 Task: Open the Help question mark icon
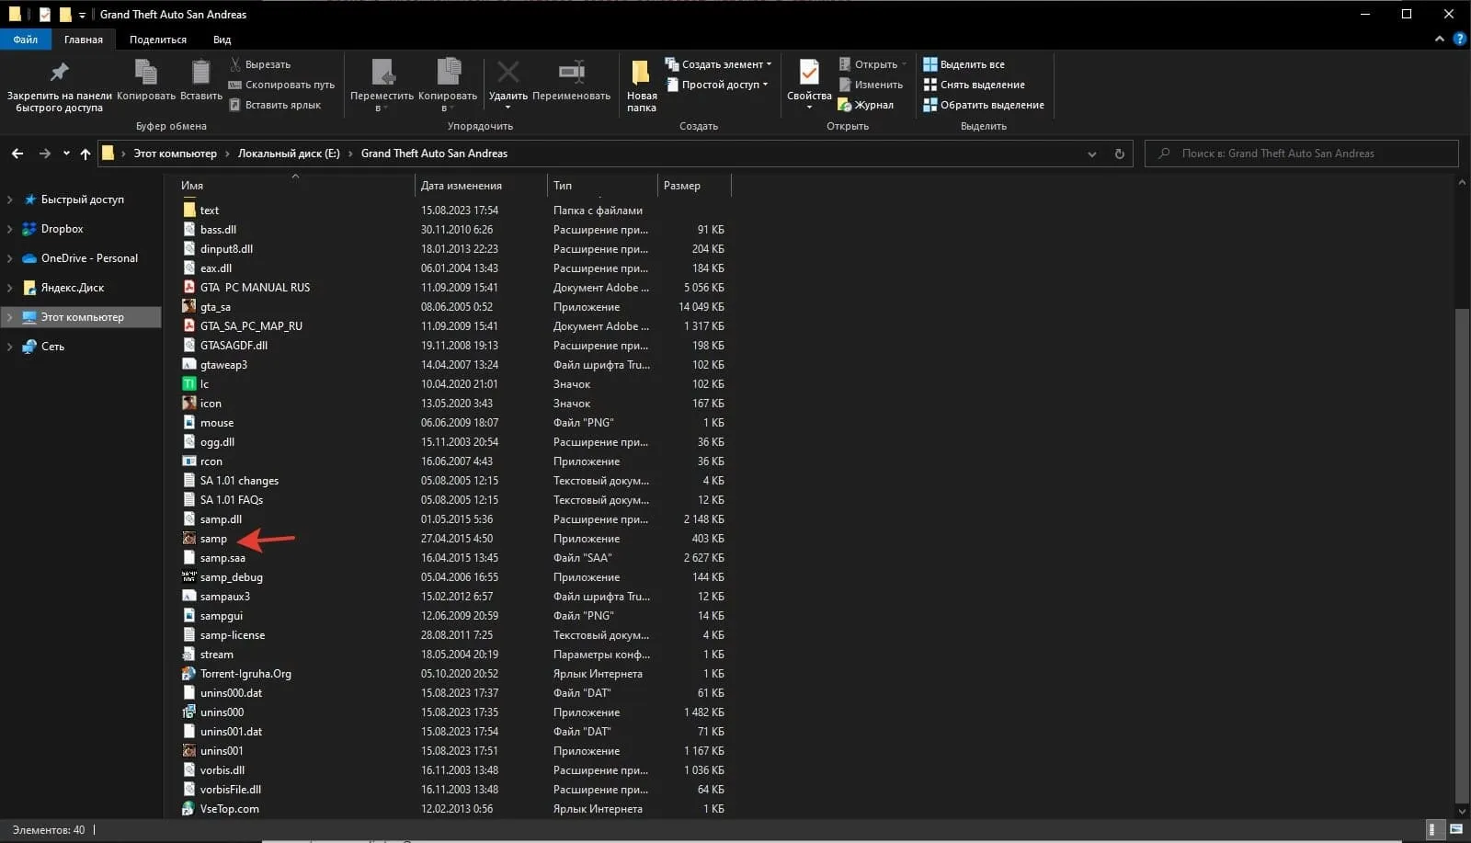click(x=1459, y=39)
